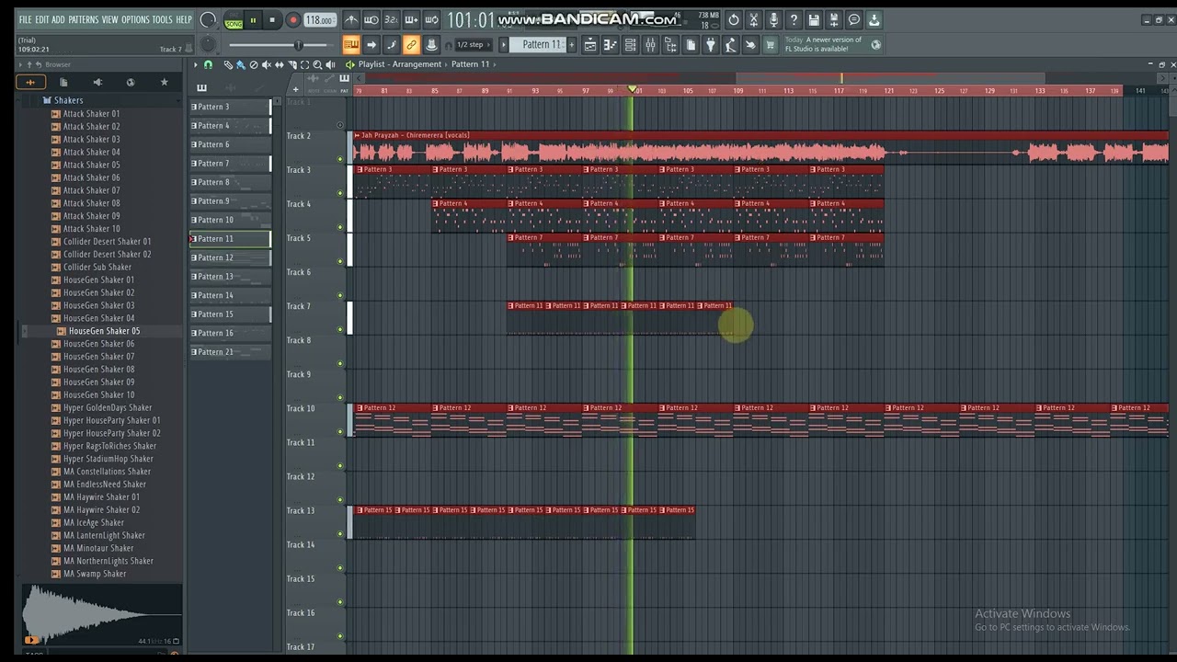Open the Browser options arrow menu

point(20,64)
